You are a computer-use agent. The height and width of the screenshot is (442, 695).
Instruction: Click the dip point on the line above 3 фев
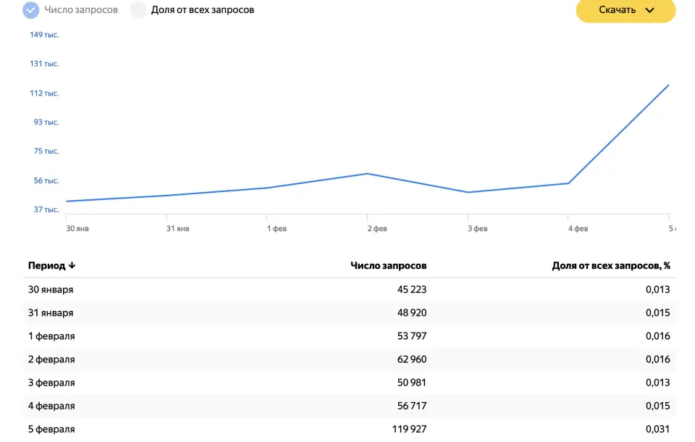point(468,191)
